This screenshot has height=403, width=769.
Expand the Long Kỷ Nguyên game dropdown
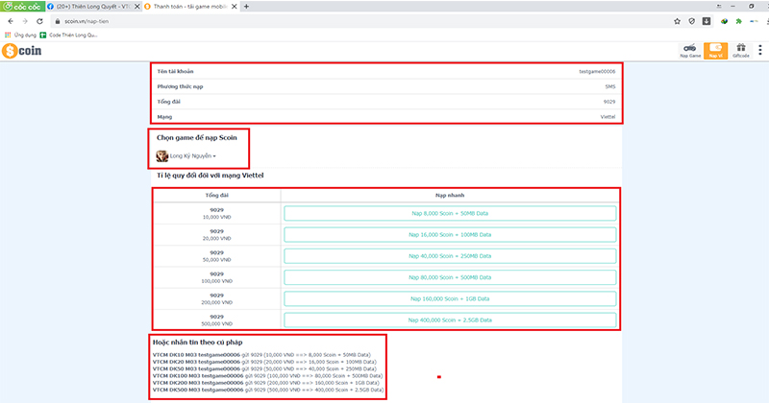click(193, 156)
